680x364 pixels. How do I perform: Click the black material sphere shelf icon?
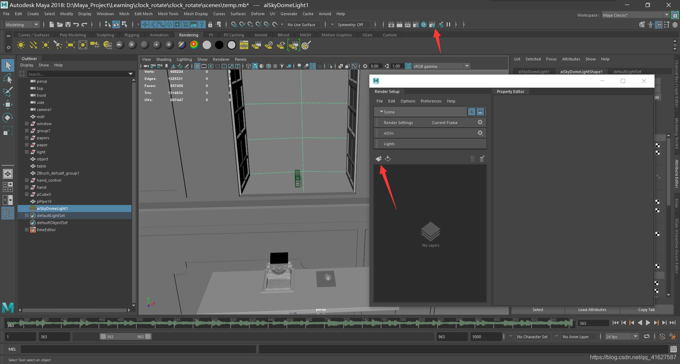tap(219, 45)
